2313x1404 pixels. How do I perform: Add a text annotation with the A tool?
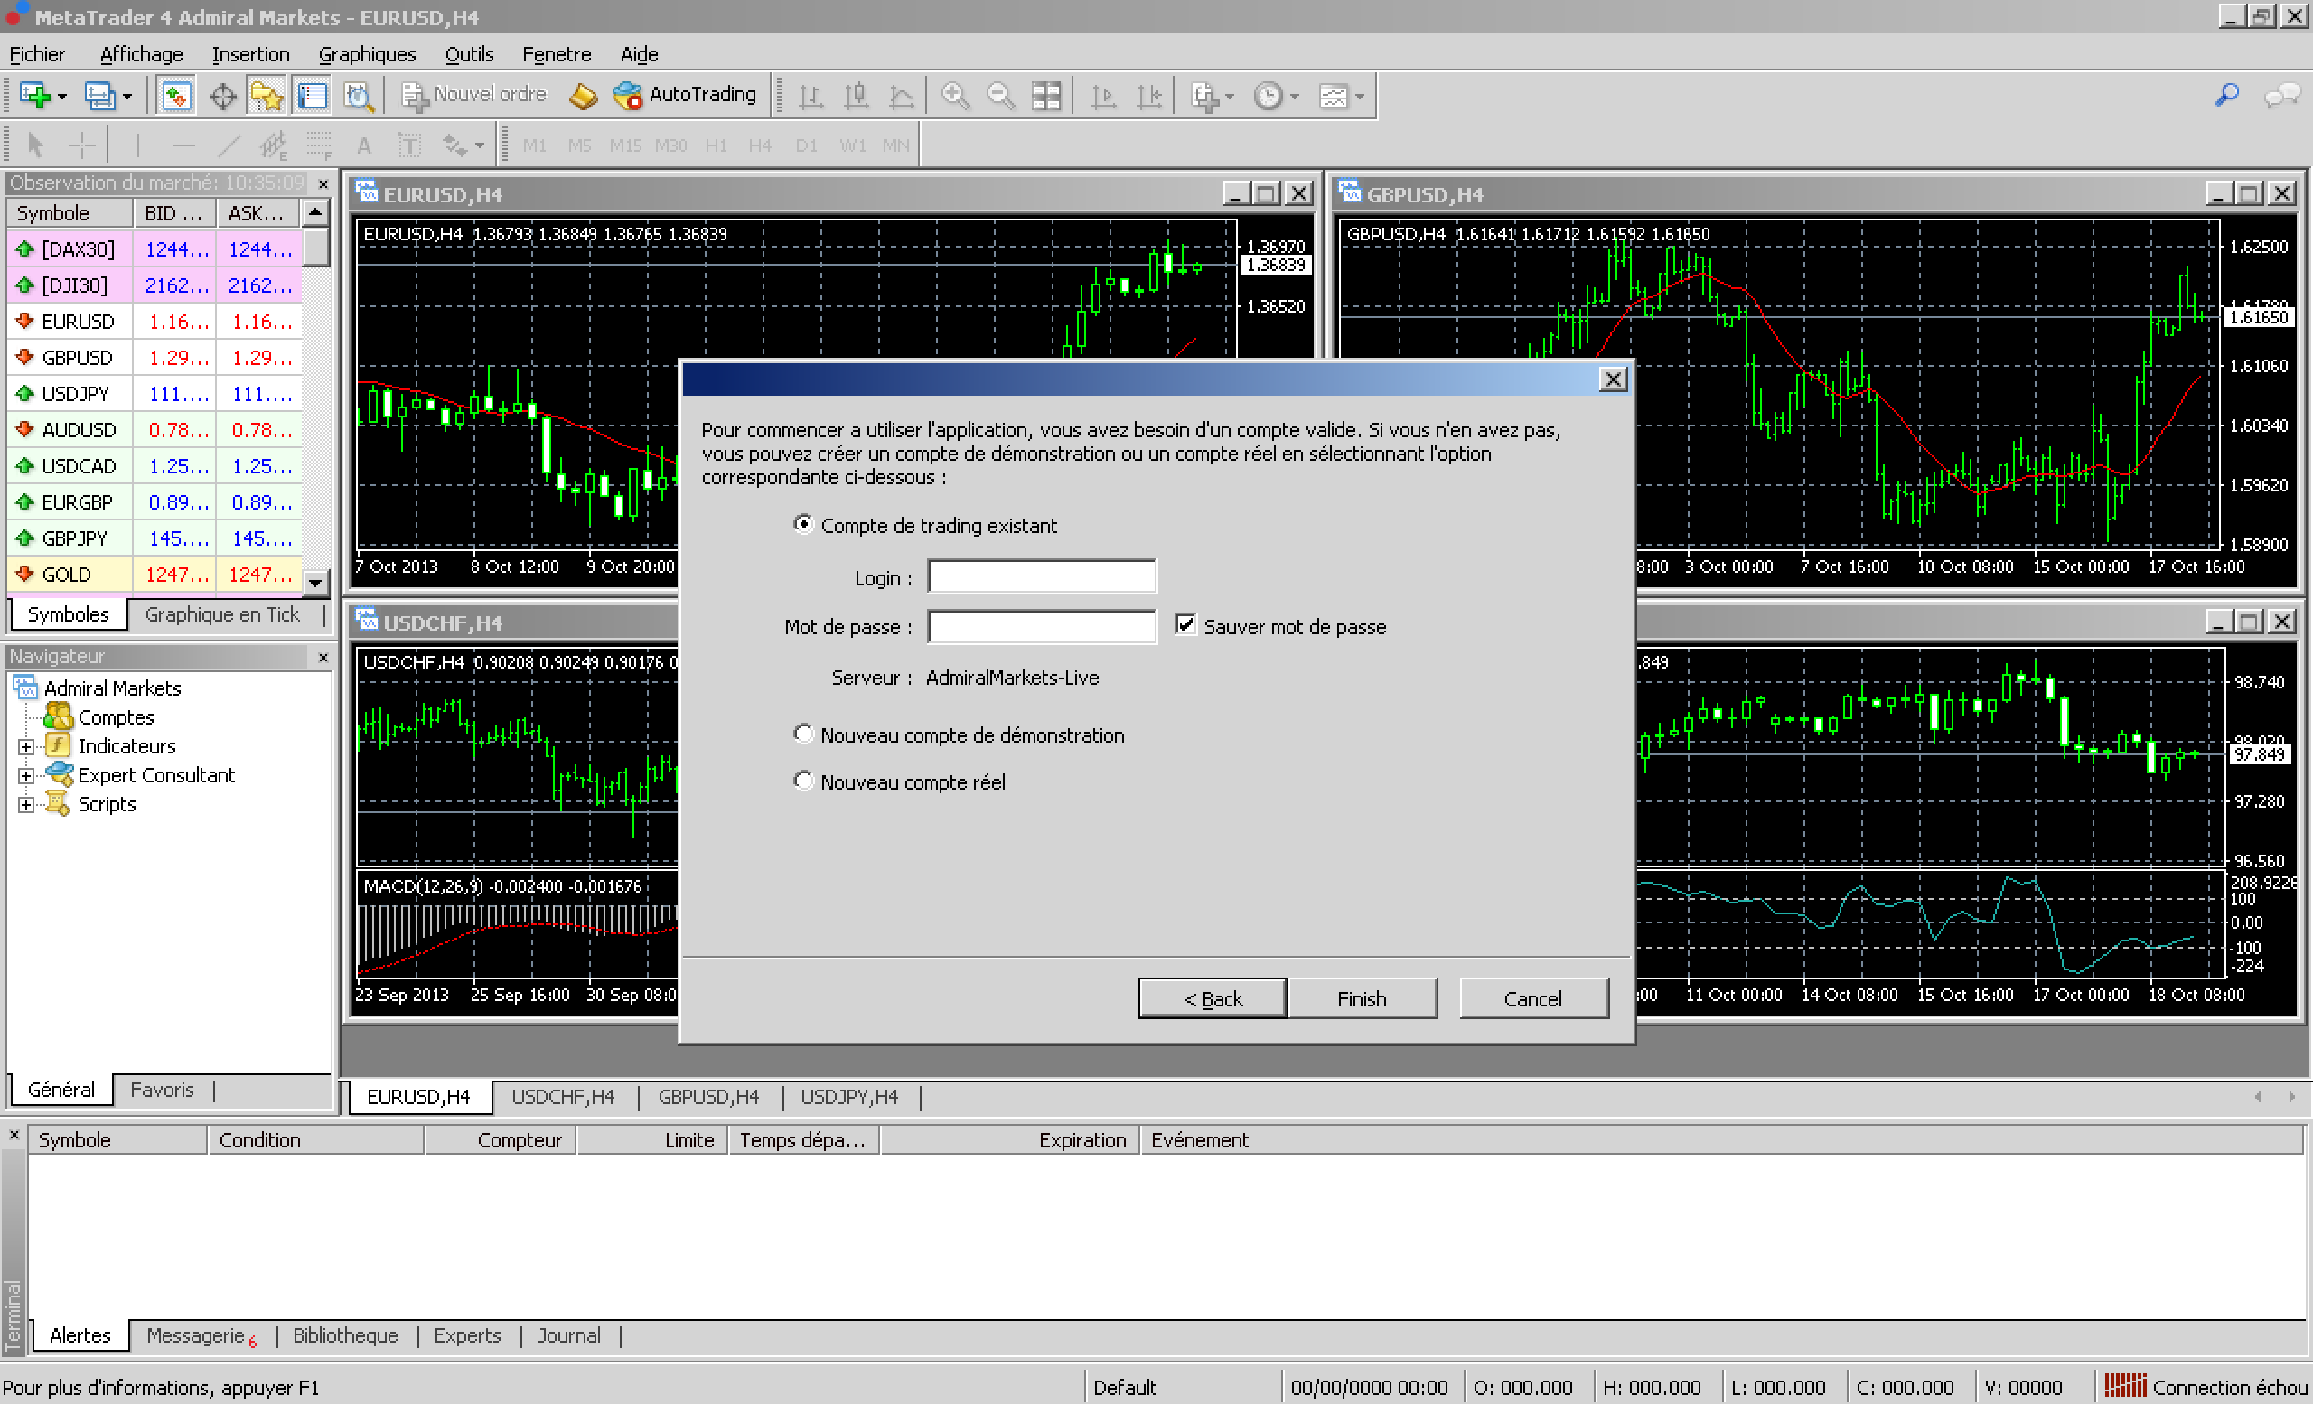364,145
